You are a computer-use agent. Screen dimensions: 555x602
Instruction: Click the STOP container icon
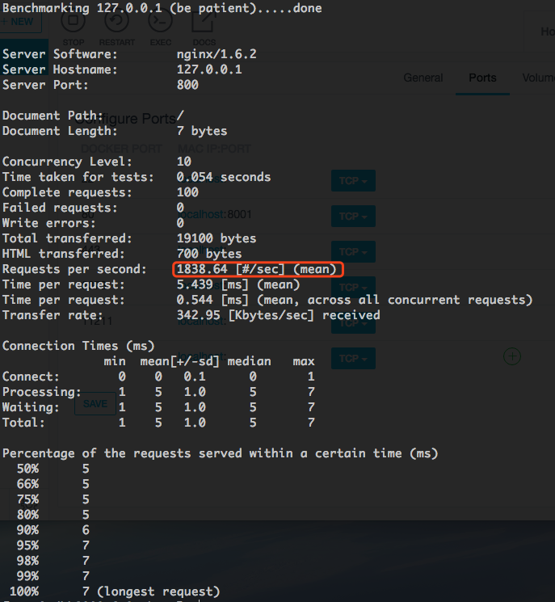coord(74,24)
